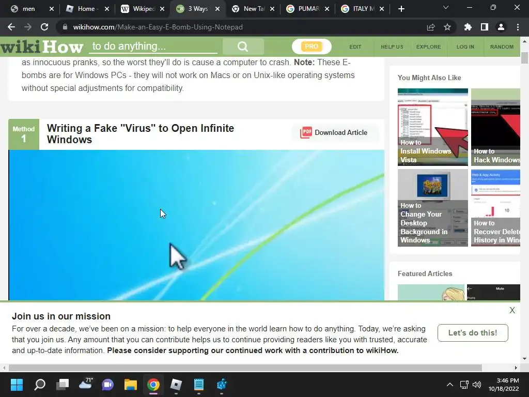Image resolution: width=529 pixels, height=397 pixels.
Task: Open the HELP US menu item
Action: coord(392,47)
